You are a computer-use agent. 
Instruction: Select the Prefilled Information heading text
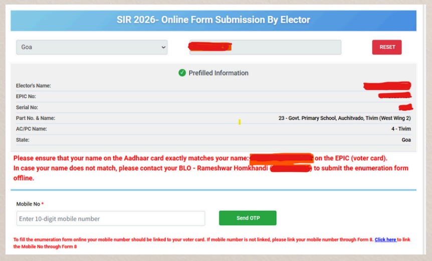219,73
